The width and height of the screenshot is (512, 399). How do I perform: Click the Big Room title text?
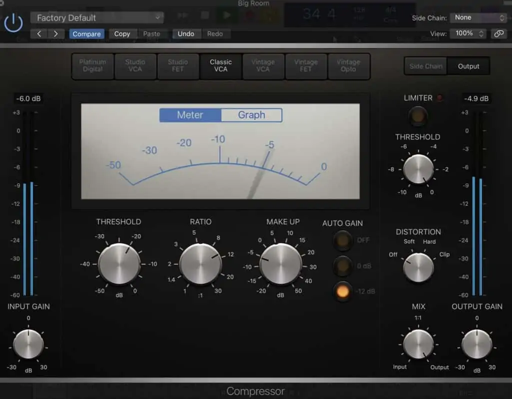pyautogui.click(x=253, y=3)
